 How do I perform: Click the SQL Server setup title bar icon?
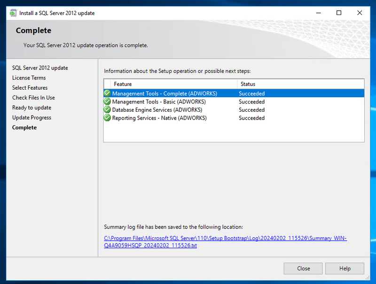coord(13,13)
